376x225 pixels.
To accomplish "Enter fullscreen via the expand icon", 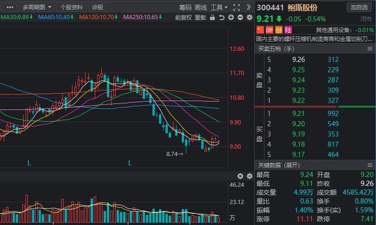I will (237, 8).
